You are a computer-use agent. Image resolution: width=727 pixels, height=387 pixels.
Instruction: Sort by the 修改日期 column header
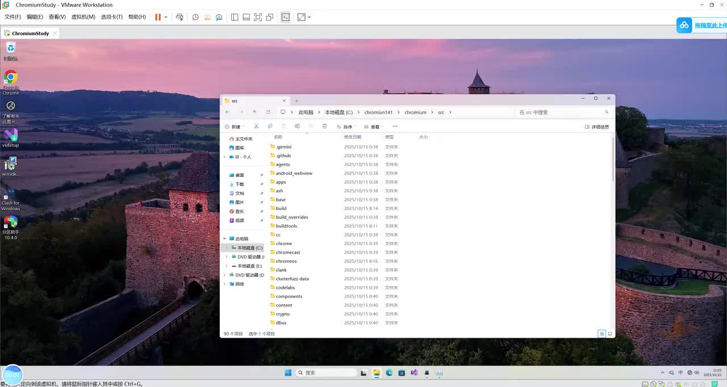[x=352, y=137]
